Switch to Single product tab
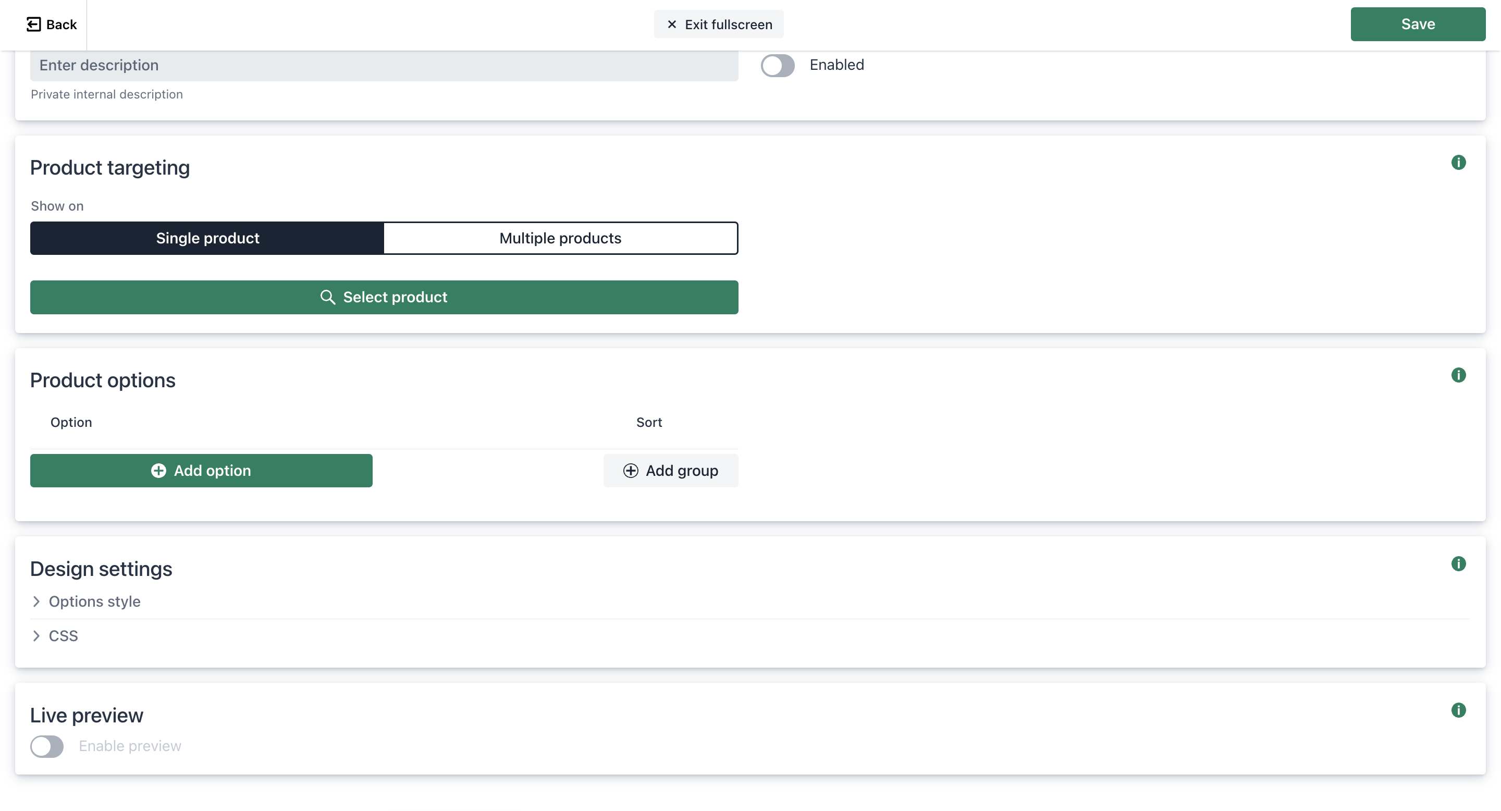Image resolution: width=1501 pixels, height=811 pixels. 207,238
